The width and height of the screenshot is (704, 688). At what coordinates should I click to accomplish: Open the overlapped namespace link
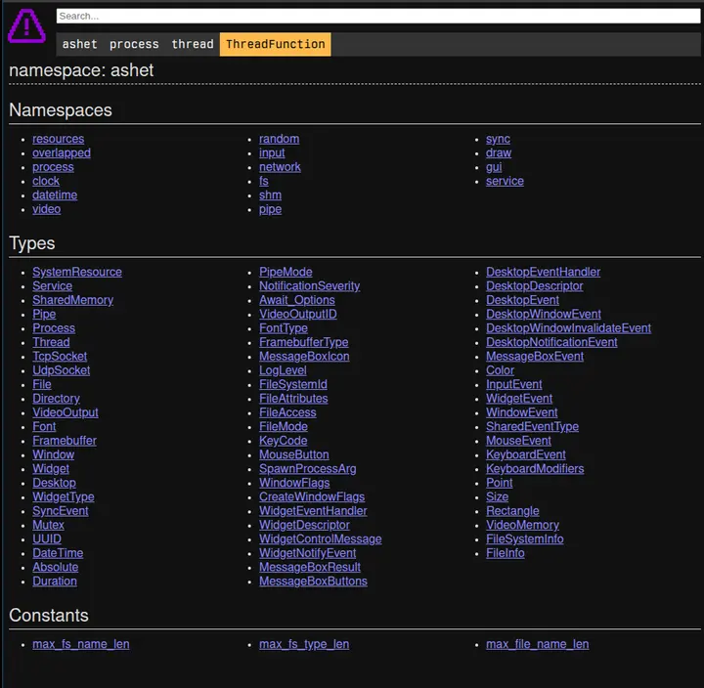click(61, 152)
